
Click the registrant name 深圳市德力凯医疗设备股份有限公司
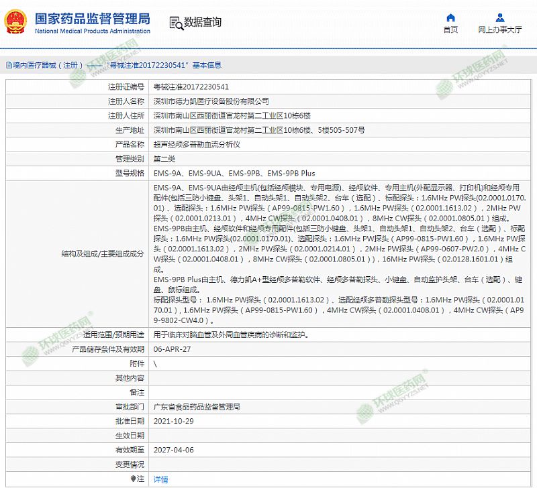point(211,101)
